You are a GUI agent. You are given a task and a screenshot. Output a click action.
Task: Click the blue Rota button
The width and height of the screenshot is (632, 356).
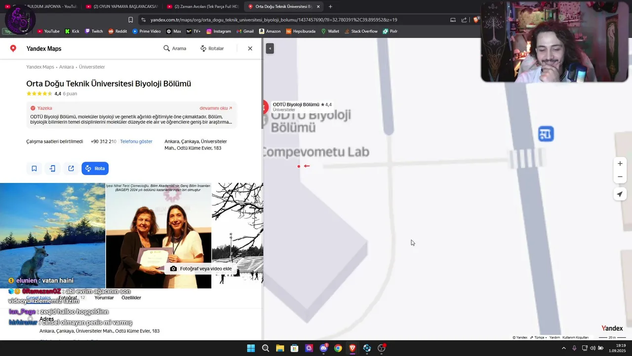[95, 169]
